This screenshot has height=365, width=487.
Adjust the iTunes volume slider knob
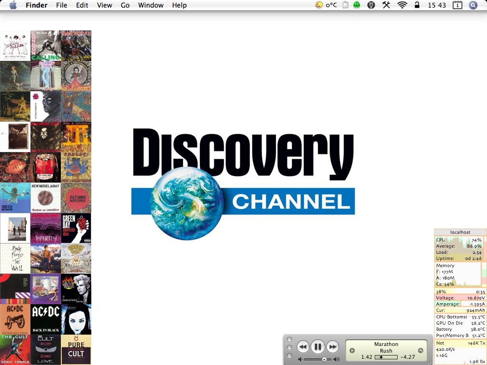(x=324, y=359)
